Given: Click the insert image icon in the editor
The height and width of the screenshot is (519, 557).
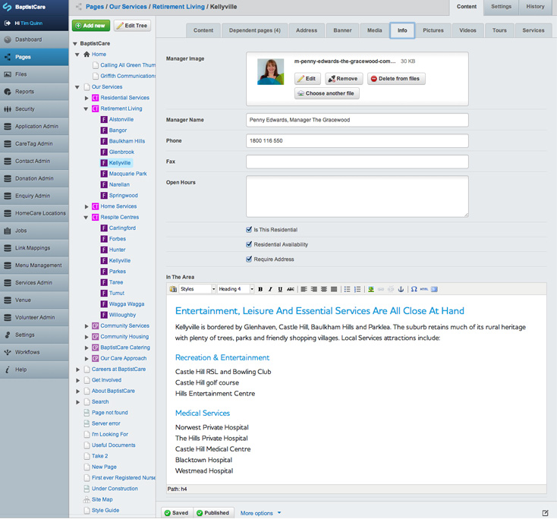Looking at the screenshot, I should pyautogui.click(x=371, y=289).
